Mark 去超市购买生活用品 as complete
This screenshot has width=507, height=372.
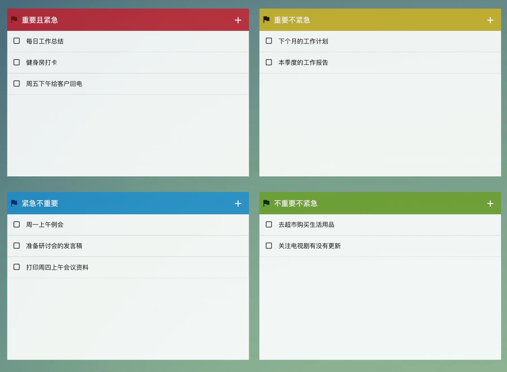tap(269, 224)
